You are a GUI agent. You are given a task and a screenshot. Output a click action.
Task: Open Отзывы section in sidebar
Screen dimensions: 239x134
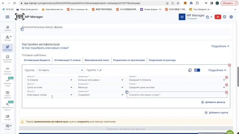[7, 127]
